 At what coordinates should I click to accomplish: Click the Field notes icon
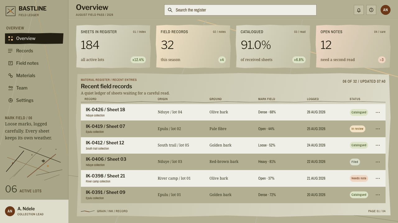click(x=11, y=63)
